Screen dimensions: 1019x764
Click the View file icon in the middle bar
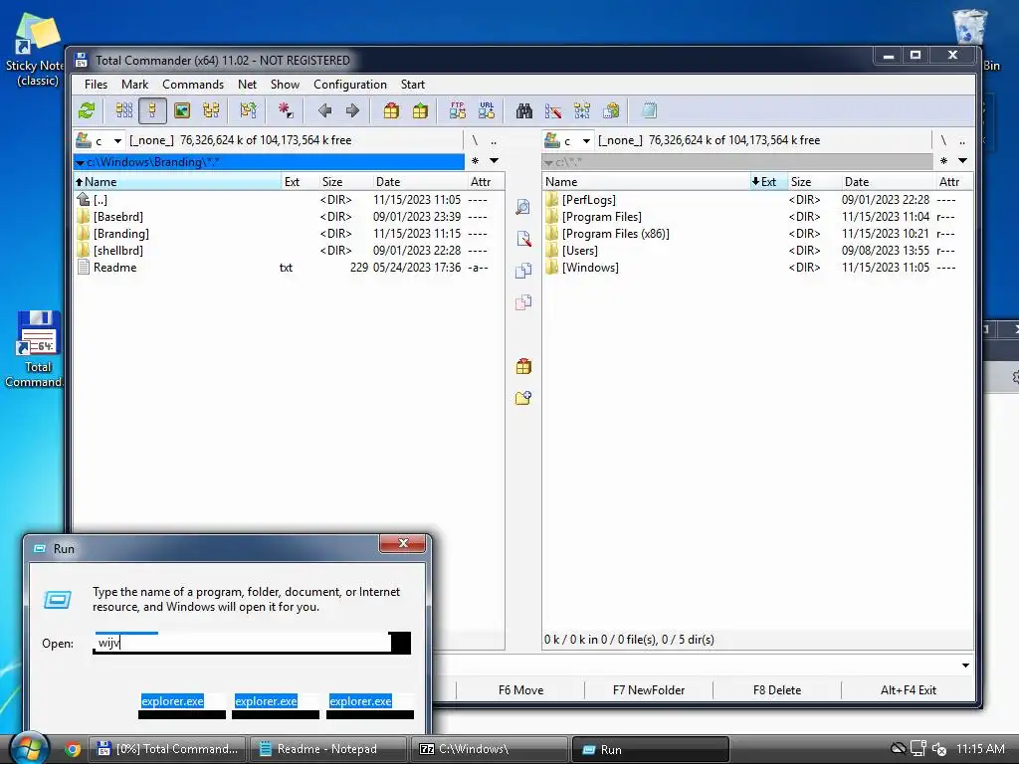point(523,207)
